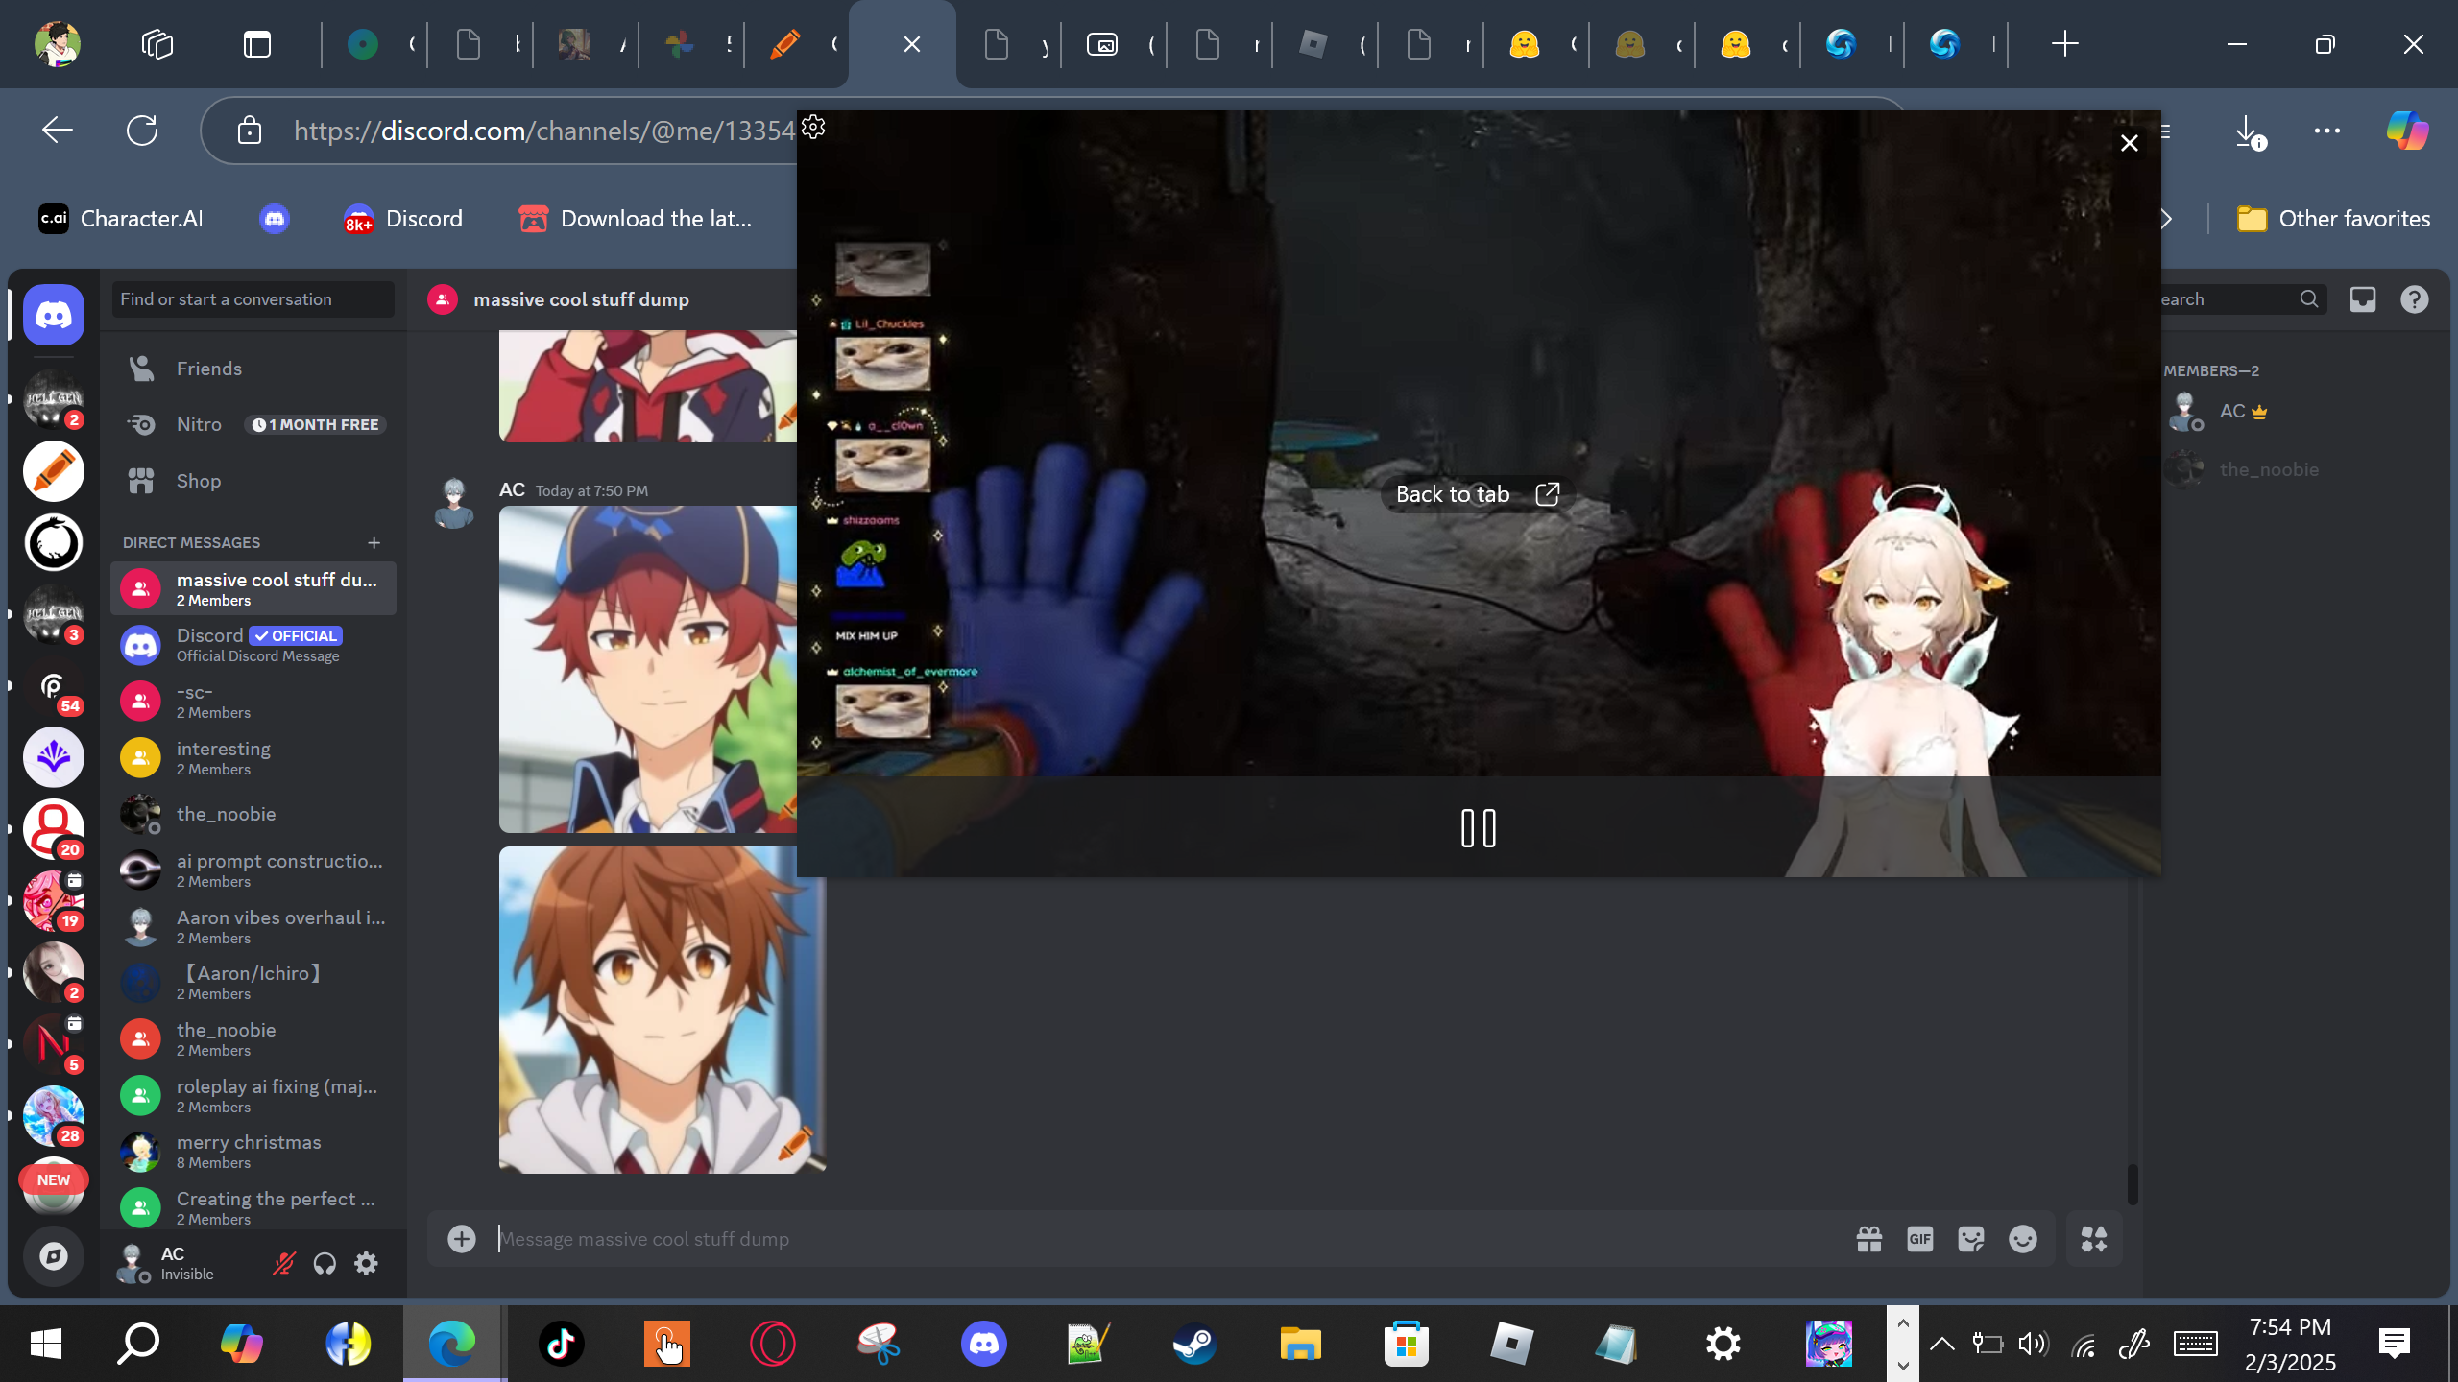Open 'ai prompt constructio...' group chat

[x=253, y=870]
